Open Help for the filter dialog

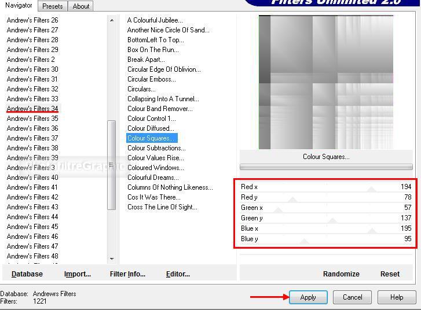click(x=397, y=297)
